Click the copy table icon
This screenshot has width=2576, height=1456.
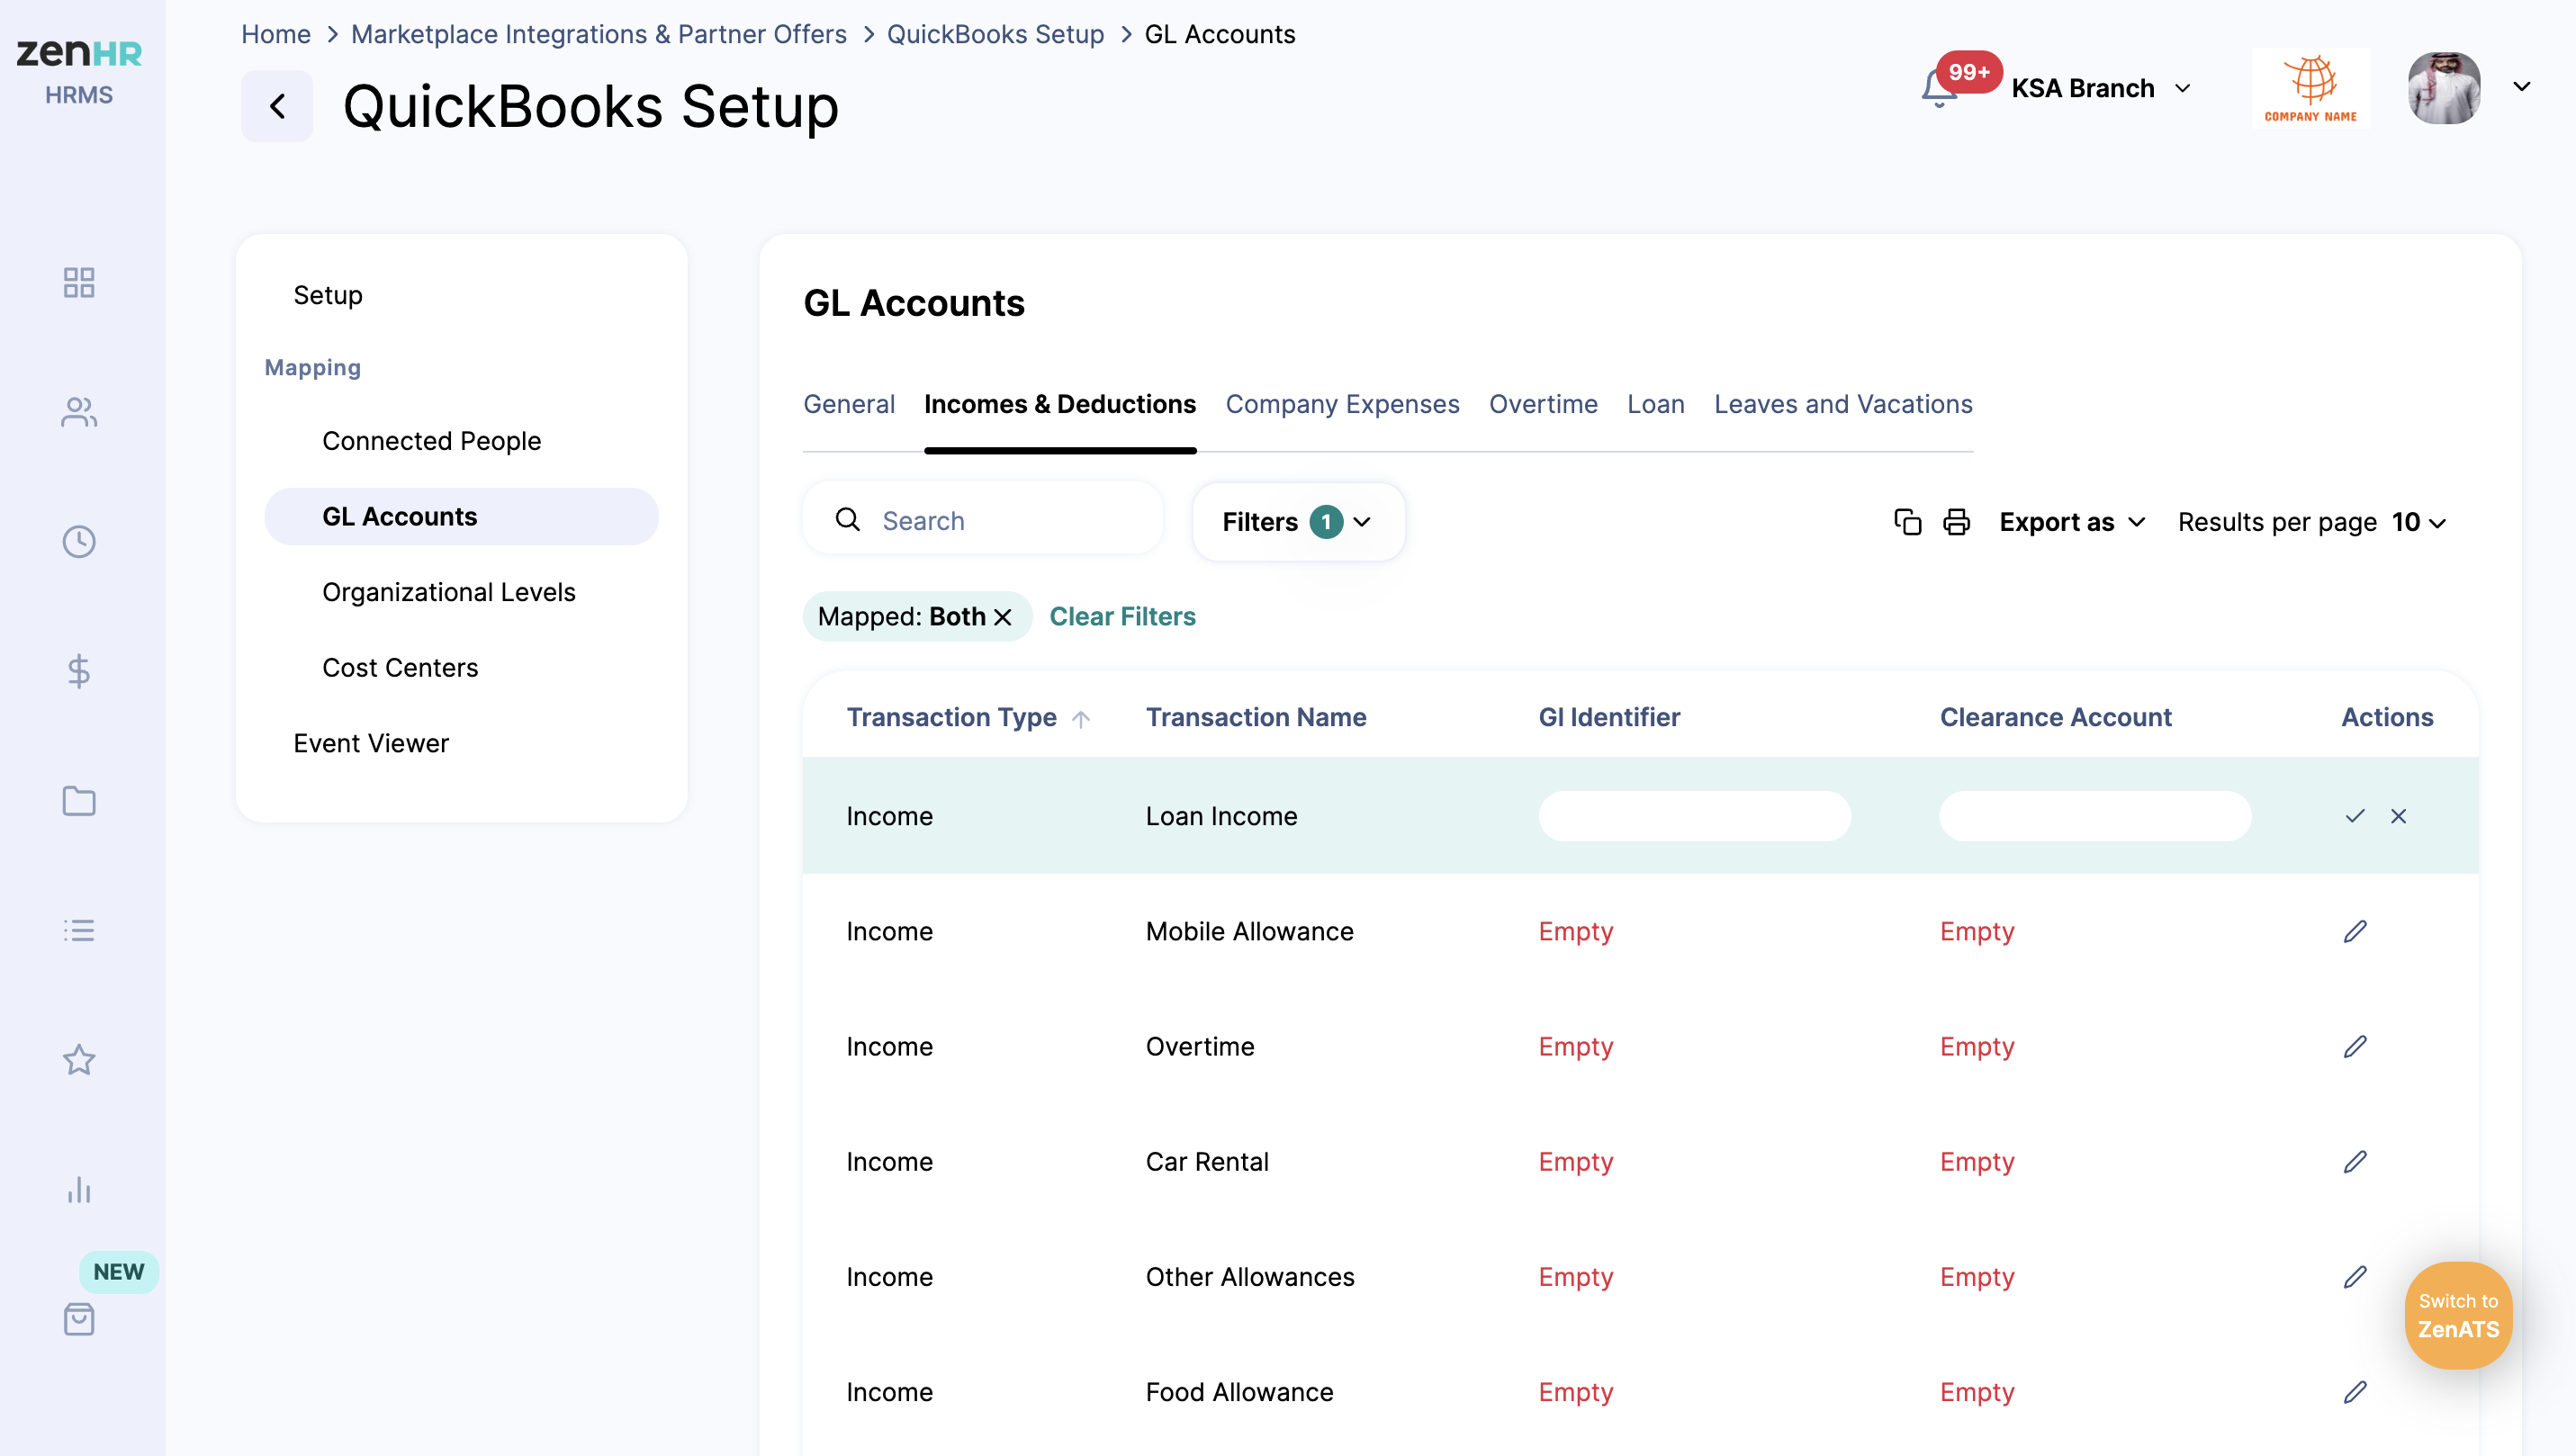[x=1907, y=522]
